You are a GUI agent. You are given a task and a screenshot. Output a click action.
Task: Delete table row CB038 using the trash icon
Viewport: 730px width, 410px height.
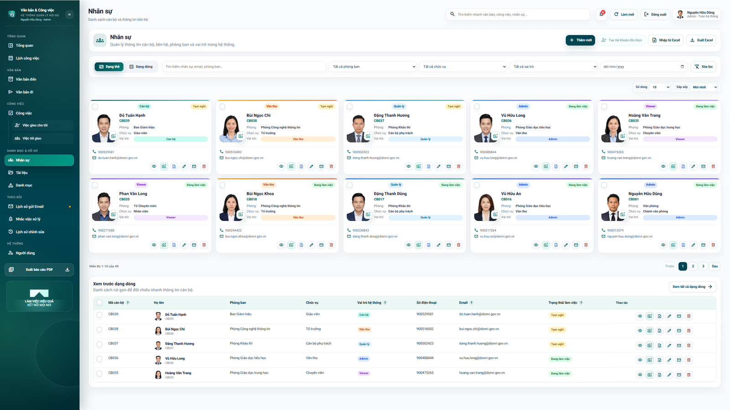coord(689,331)
